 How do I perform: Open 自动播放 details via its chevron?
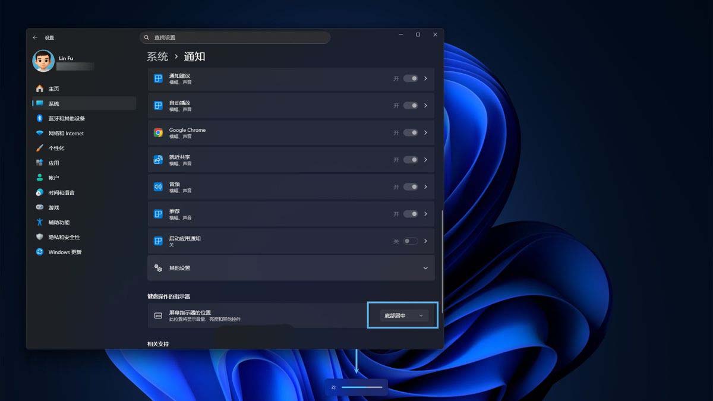click(x=425, y=106)
